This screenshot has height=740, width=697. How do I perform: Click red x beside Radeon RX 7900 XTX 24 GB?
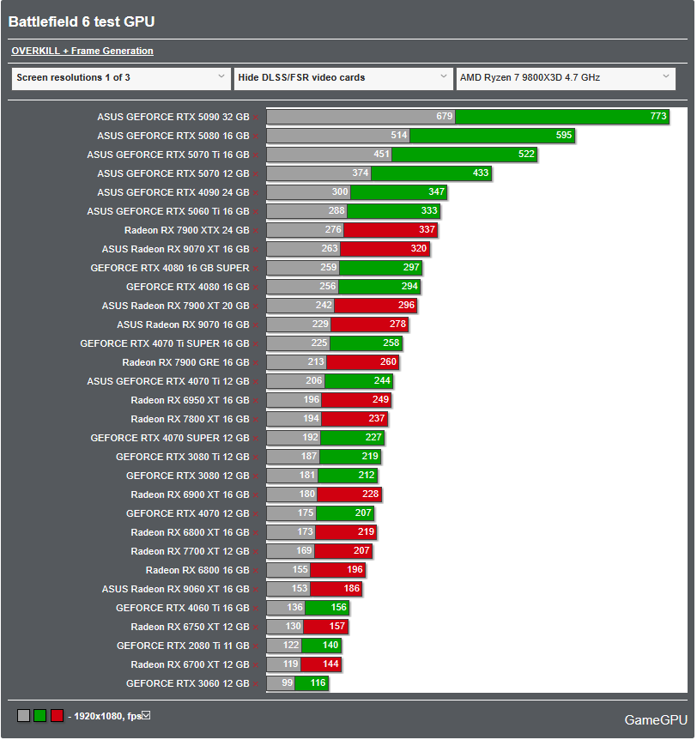coord(255,231)
